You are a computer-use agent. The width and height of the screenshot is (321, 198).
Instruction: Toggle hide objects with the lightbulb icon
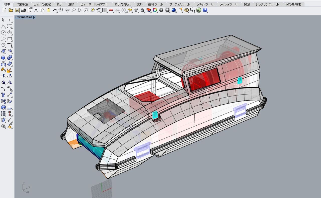[x=136, y=10]
